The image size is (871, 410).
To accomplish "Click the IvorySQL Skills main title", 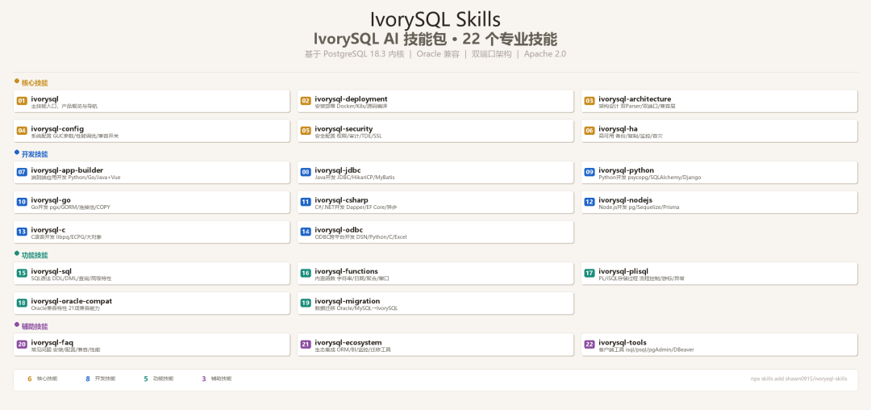I will tap(435, 19).
